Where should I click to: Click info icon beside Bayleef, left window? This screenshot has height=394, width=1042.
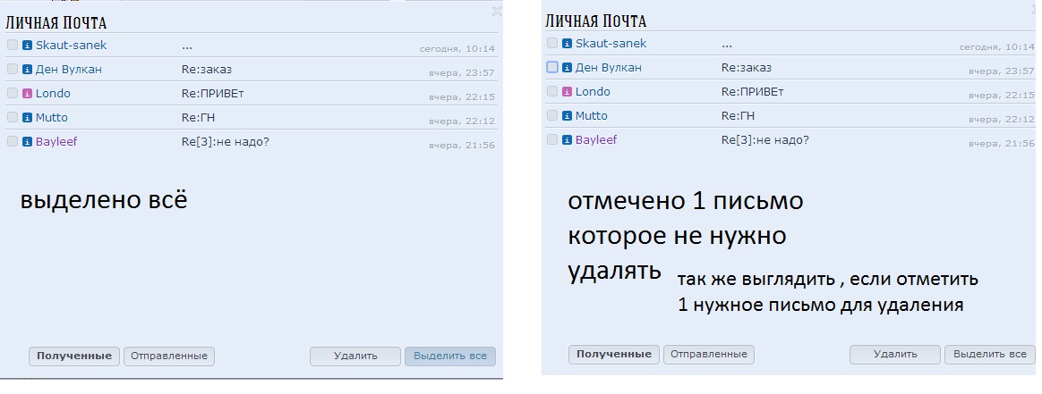[27, 141]
